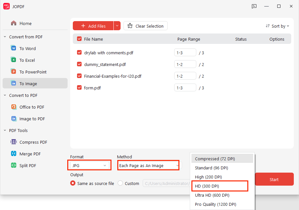Collapse the PDF Tools section

click(x=5, y=130)
